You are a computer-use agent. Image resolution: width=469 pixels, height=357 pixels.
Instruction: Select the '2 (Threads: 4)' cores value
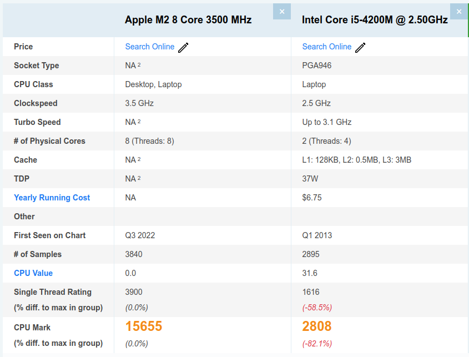(x=326, y=141)
